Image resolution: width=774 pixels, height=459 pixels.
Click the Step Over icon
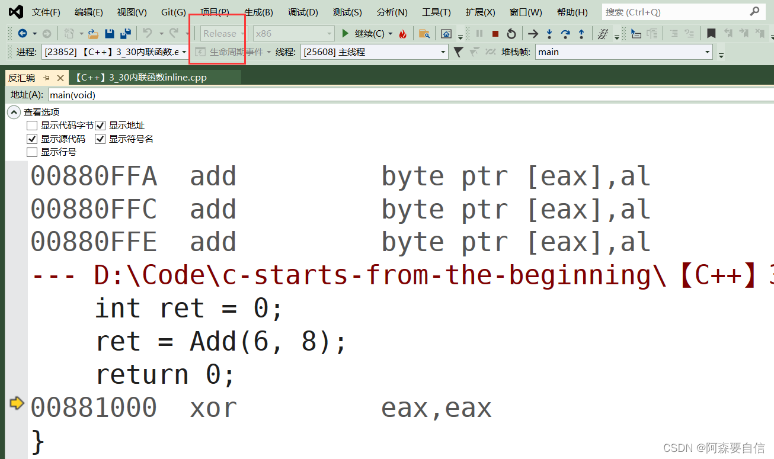565,34
